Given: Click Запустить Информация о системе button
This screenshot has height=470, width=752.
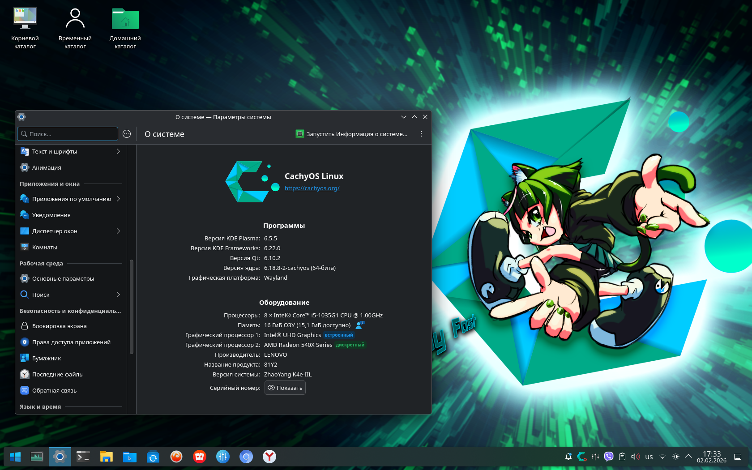Looking at the screenshot, I should [352, 134].
